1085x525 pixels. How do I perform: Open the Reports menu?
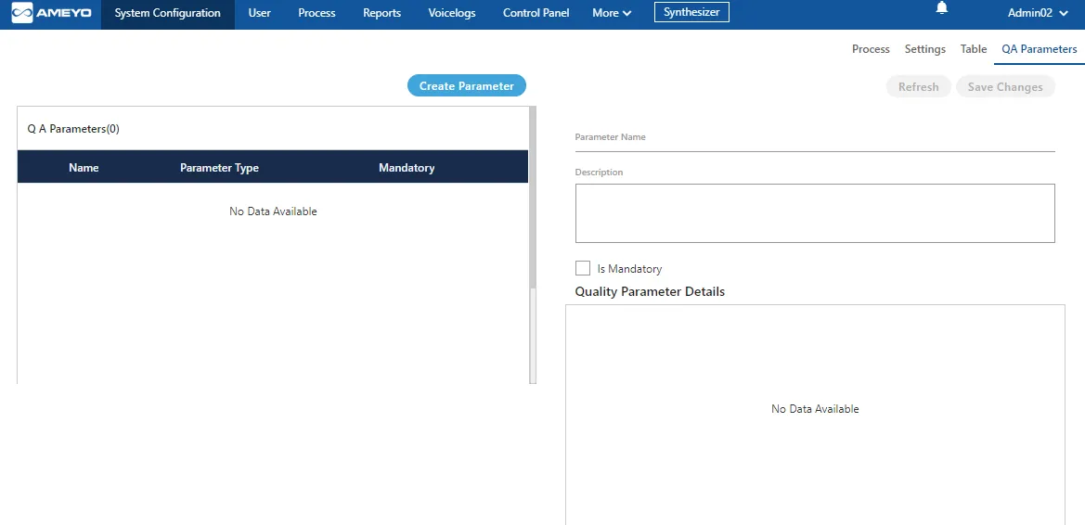(x=382, y=13)
